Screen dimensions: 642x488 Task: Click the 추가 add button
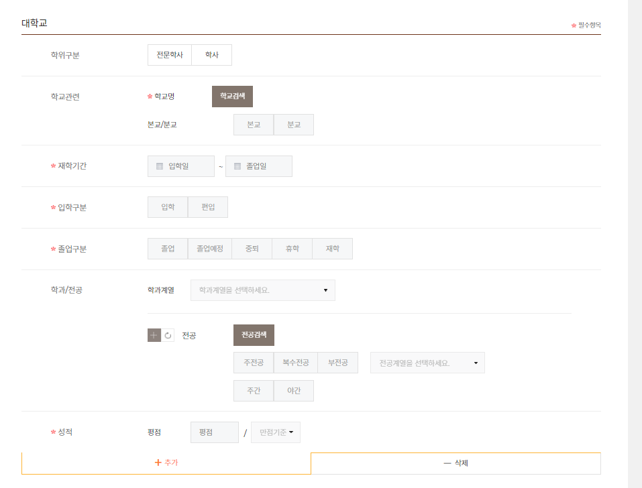pos(166,463)
